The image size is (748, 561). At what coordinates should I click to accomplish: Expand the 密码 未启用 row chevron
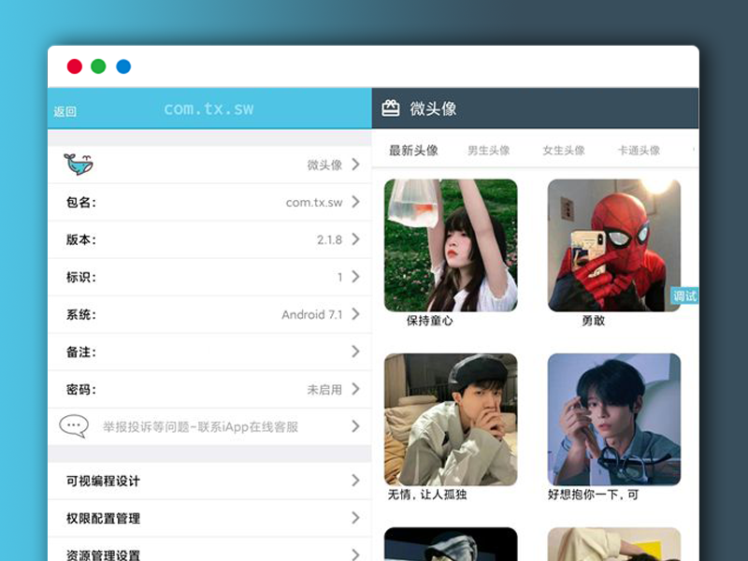[x=354, y=389]
